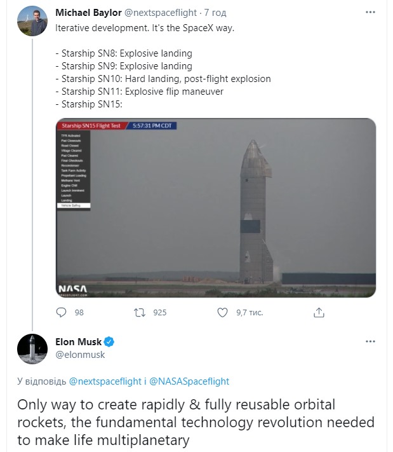Click Elon Musk's profile avatar

pos(32,349)
